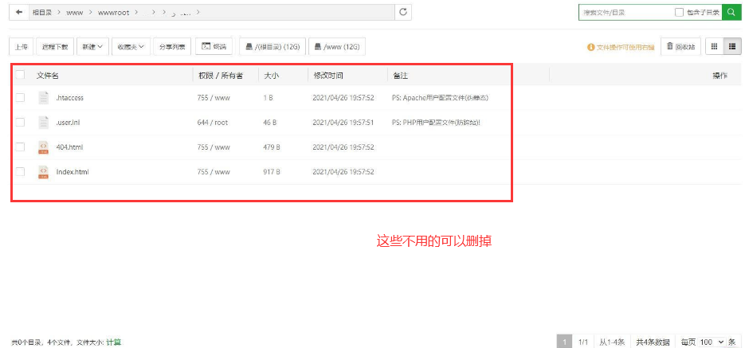Open per-page count dropdown showing 100
The image size is (745, 348).
pos(712,342)
